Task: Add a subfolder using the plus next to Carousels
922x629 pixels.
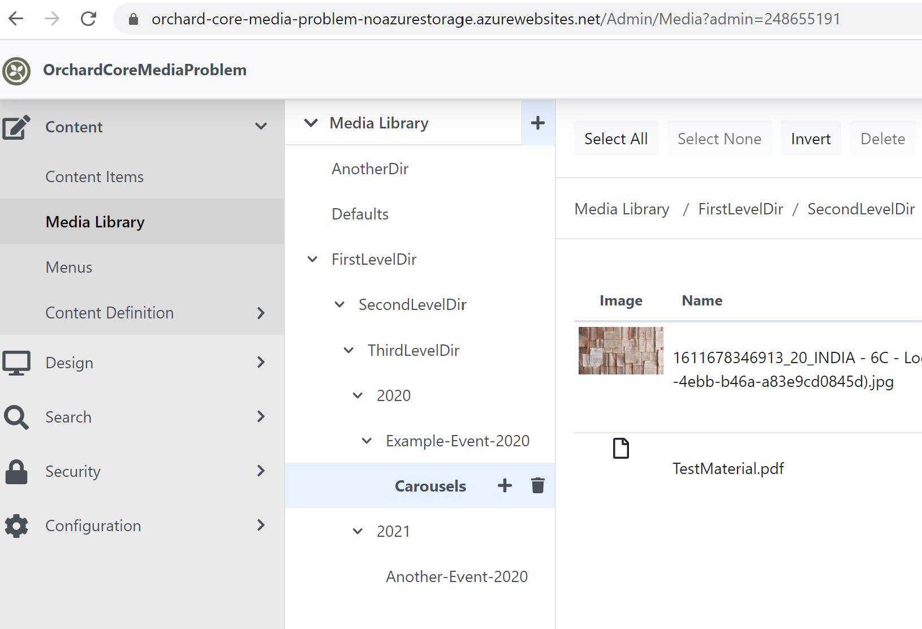Action: [504, 485]
